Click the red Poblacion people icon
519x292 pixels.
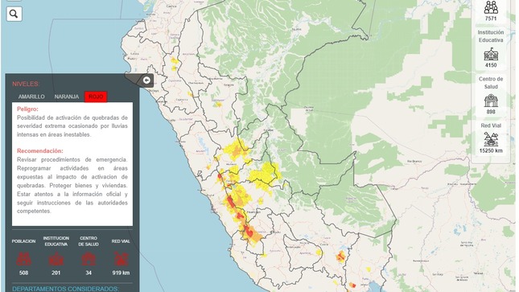click(x=23, y=259)
